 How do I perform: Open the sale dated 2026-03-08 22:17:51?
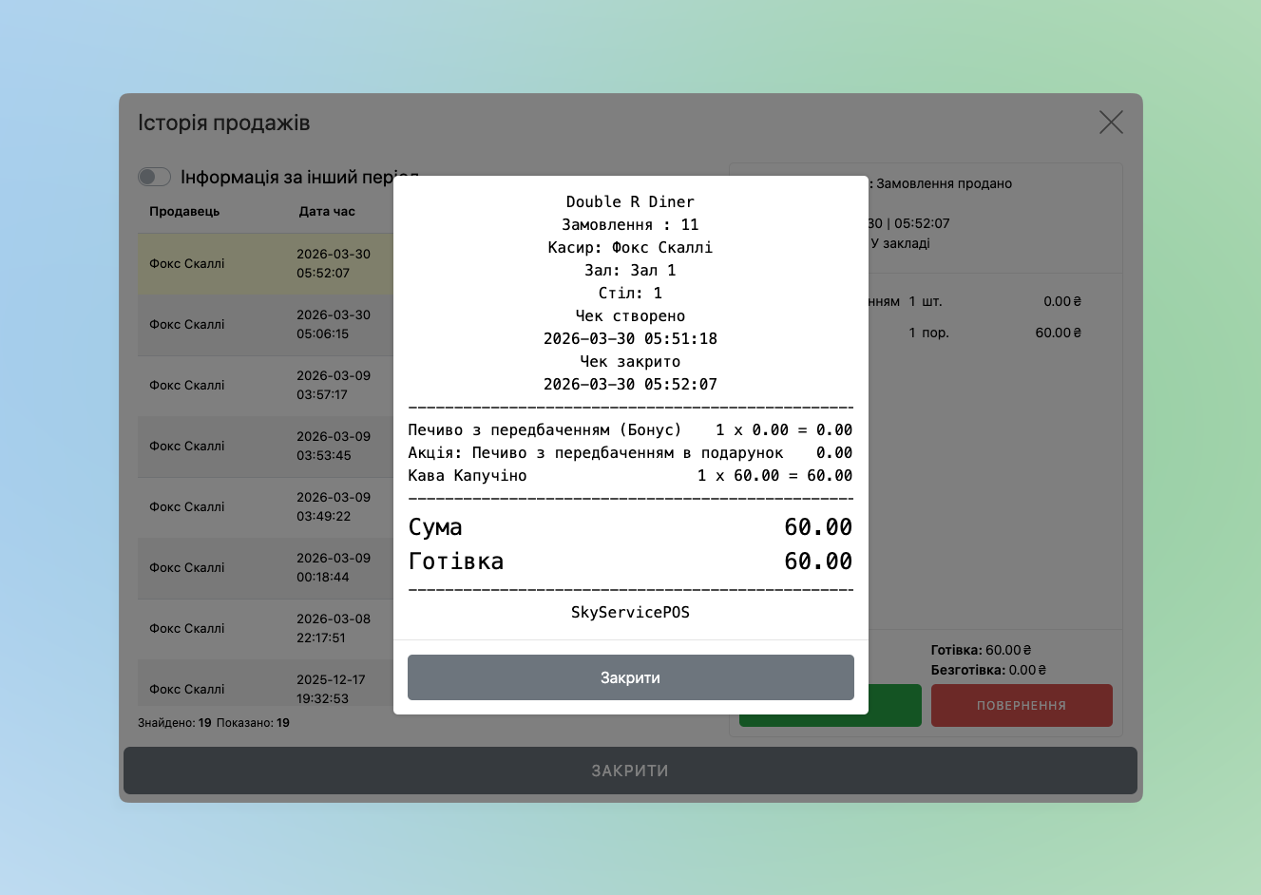(x=266, y=629)
